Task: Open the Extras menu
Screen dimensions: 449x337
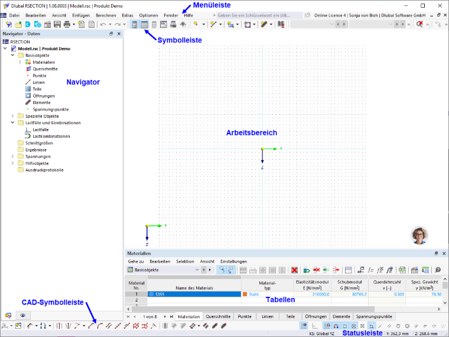Action: pyautogui.click(x=128, y=15)
